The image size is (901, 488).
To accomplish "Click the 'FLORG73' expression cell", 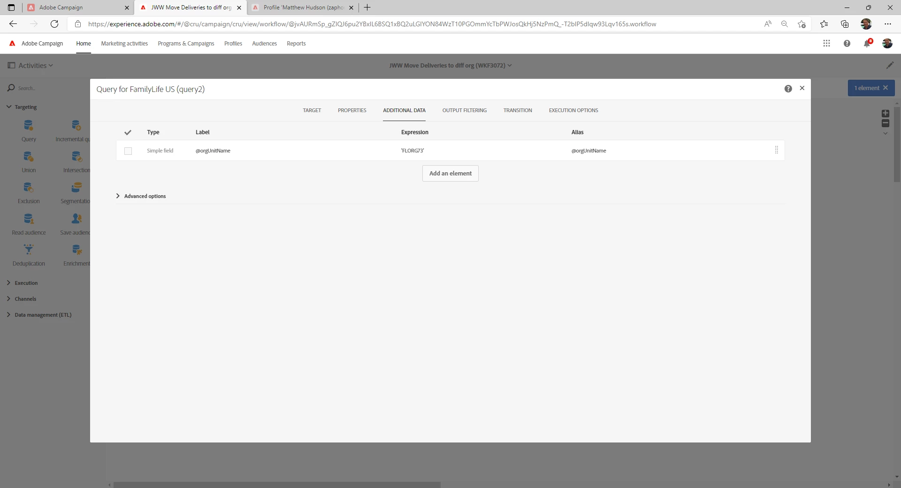I will pos(412,151).
